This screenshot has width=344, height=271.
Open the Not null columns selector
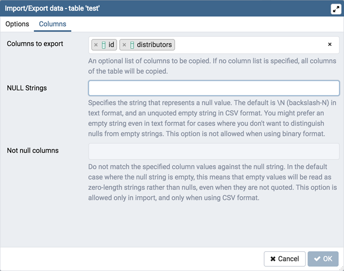point(214,151)
